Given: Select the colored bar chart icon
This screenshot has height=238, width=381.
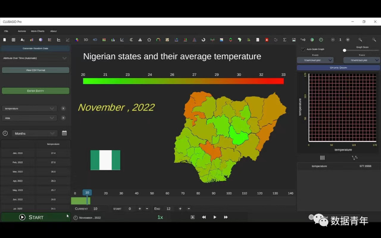Looking at the screenshot, I should (x=32, y=39).
